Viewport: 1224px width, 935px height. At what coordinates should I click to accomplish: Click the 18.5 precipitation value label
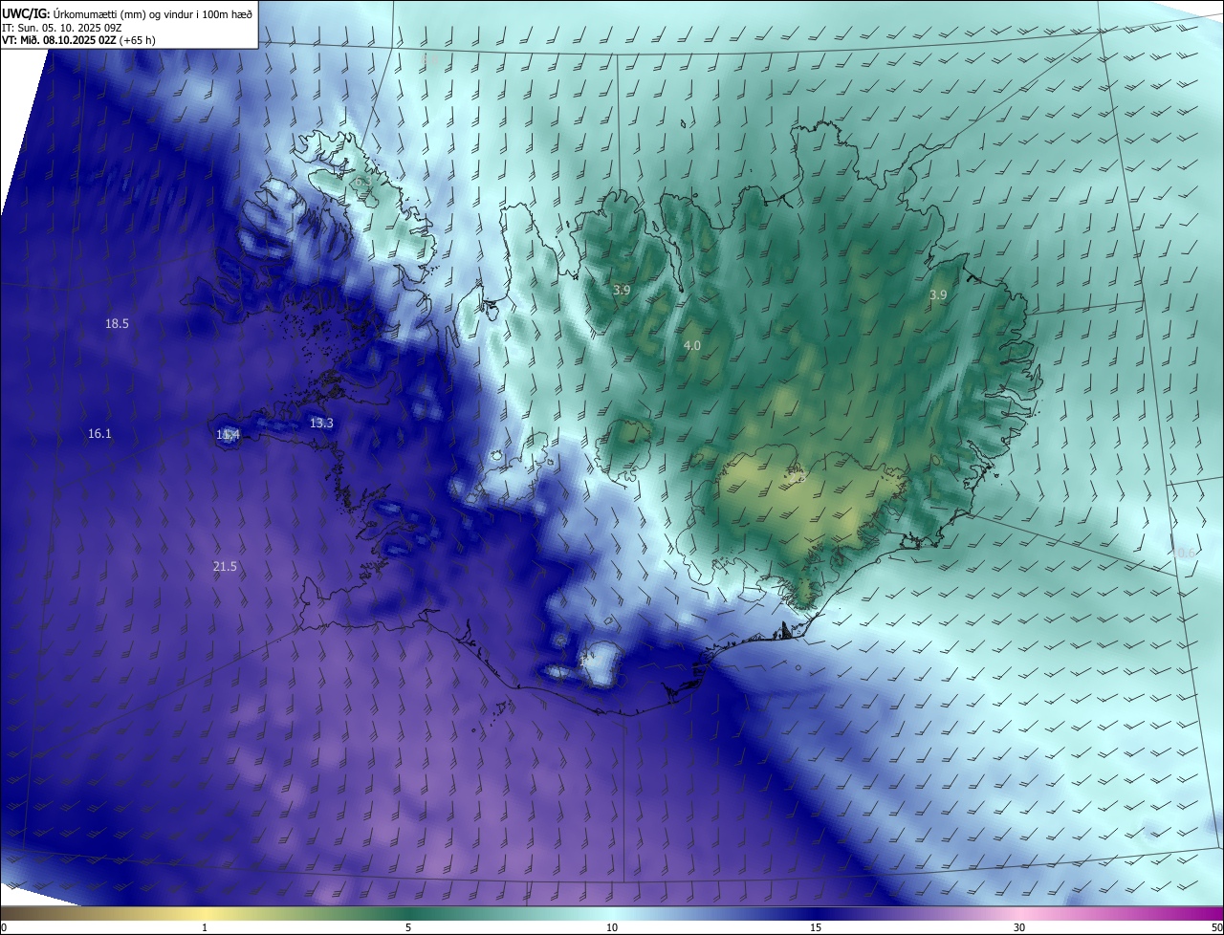coord(117,324)
